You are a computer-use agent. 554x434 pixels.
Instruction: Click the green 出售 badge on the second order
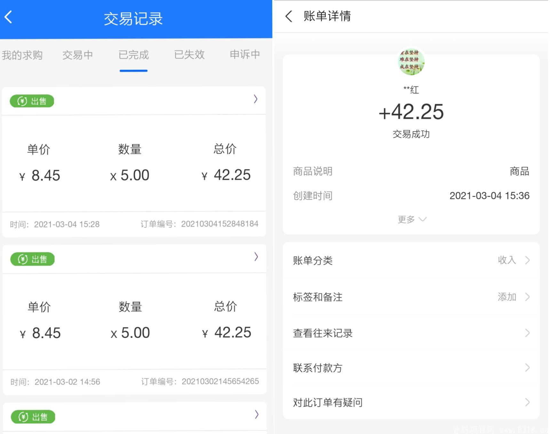[32, 259]
